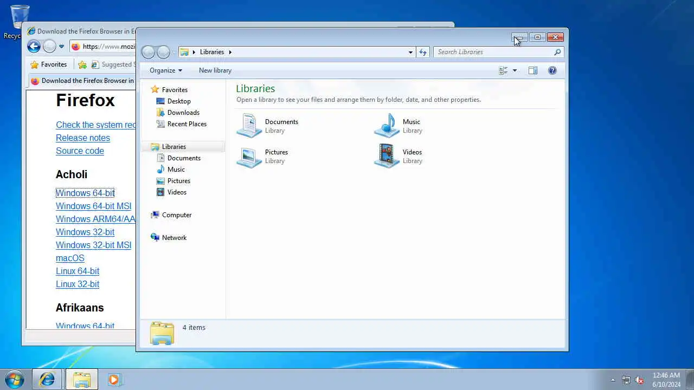
Task: Expand the address bar history dropdown
Action: click(410, 52)
